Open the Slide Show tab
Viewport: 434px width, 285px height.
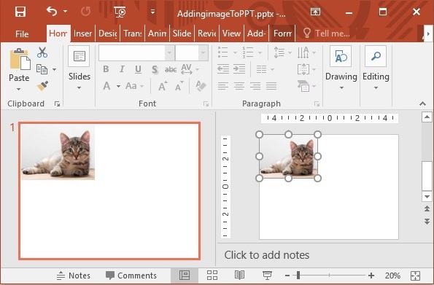[x=182, y=34]
